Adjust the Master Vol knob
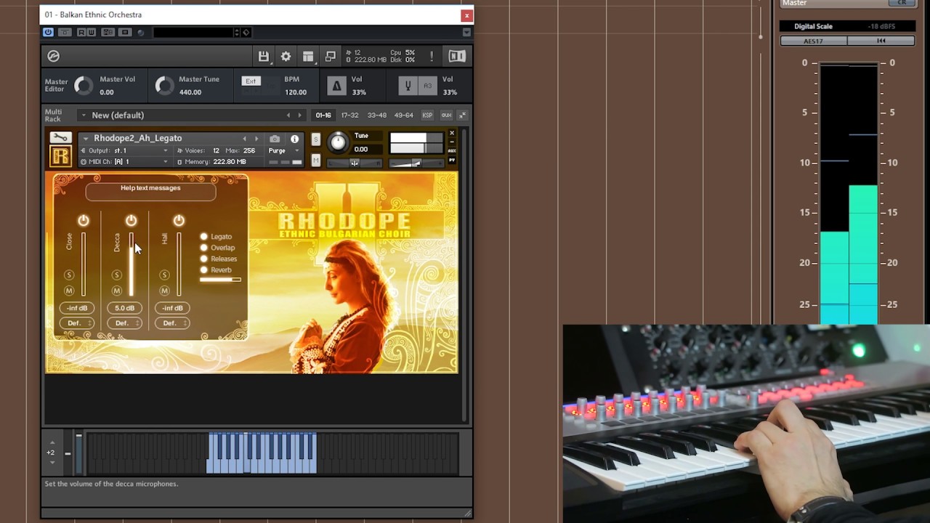The height and width of the screenshot is (523, 930). (84, 86)
